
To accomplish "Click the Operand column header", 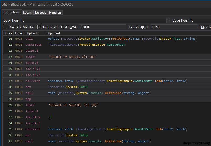I will pyautogui.click(x=54, y=33).
